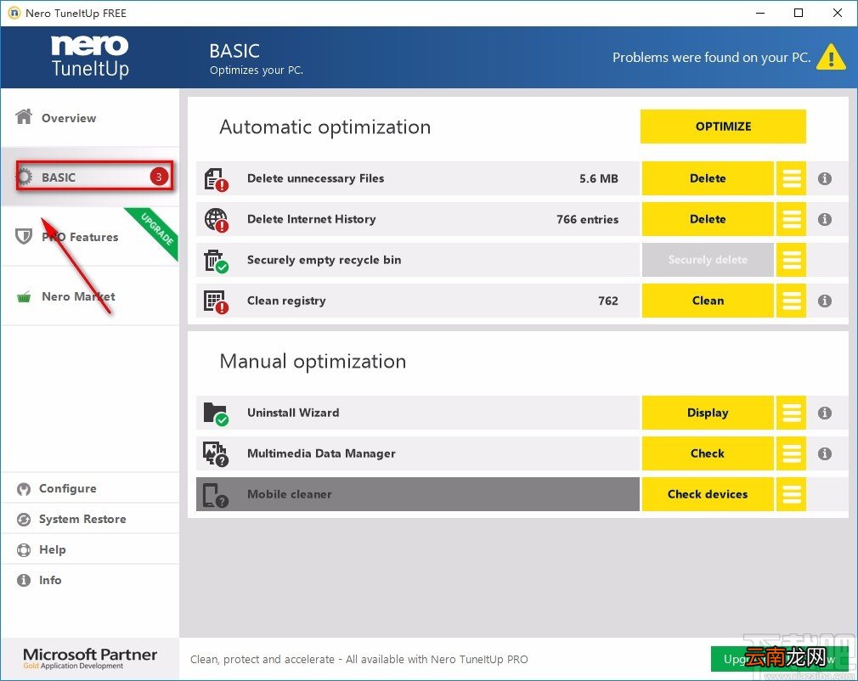Open the PRO Features section
Viewport: 858px width, 681px height.
pos(90,237)
